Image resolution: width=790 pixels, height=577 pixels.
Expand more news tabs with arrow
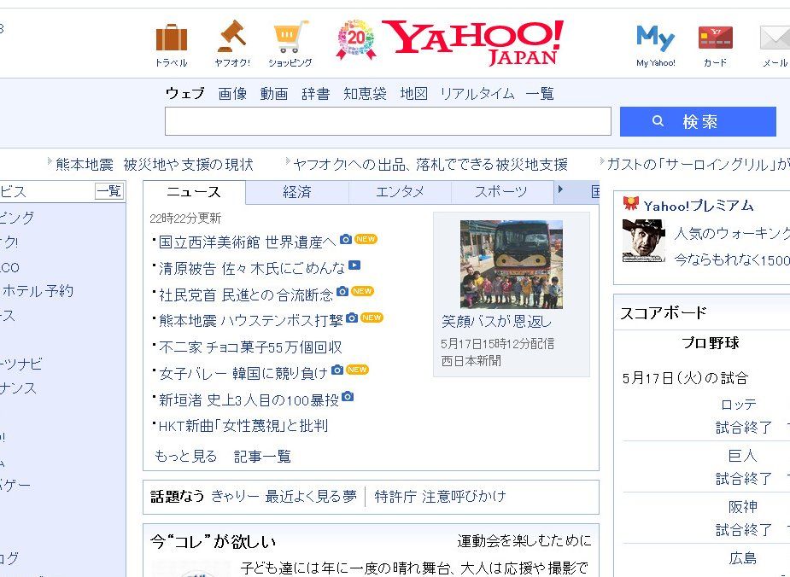point(560,189)
